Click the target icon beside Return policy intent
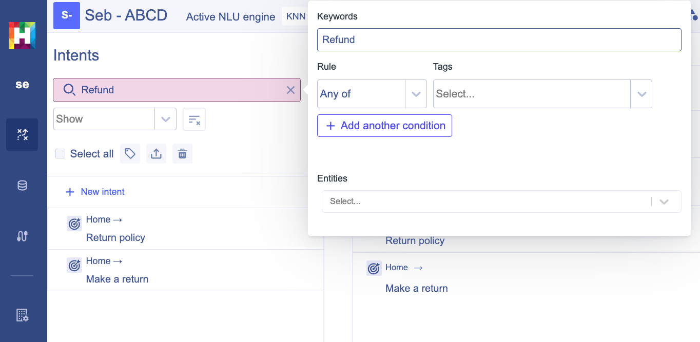Screen dimensions: 700x342 click(74, 224)
